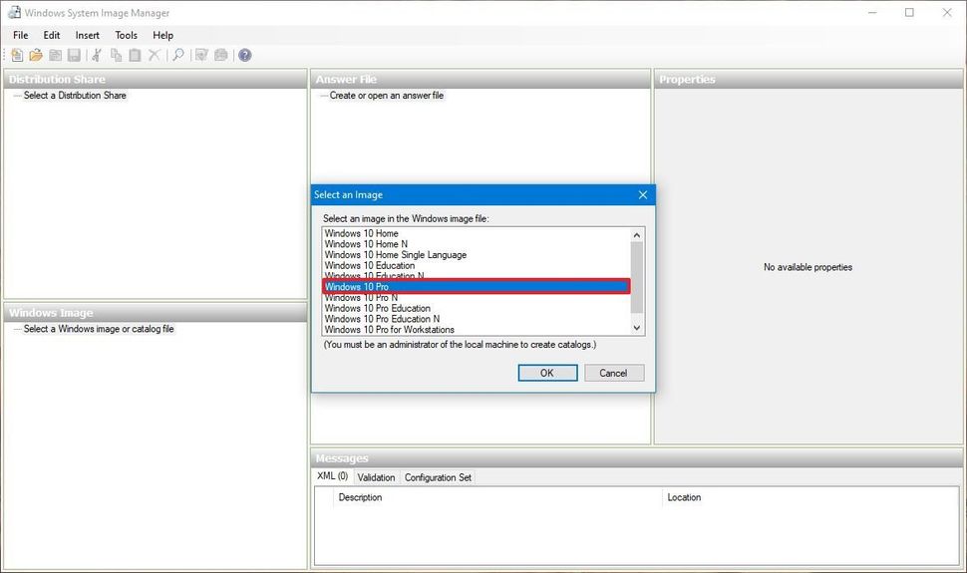
Task: Open the Insert menu
Action: 88,35
